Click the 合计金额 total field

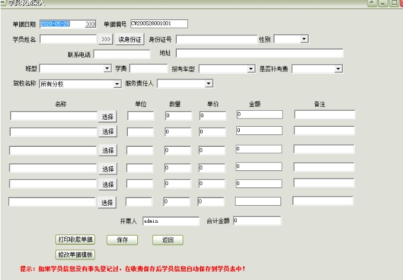[x=257, y=220]
